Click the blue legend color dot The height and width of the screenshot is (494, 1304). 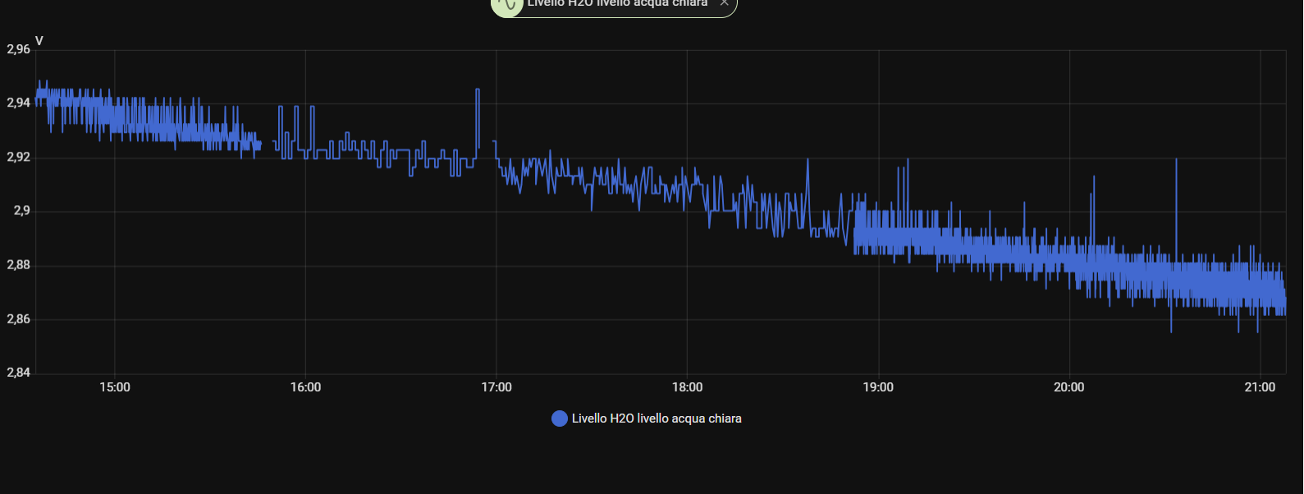(560, 419)
